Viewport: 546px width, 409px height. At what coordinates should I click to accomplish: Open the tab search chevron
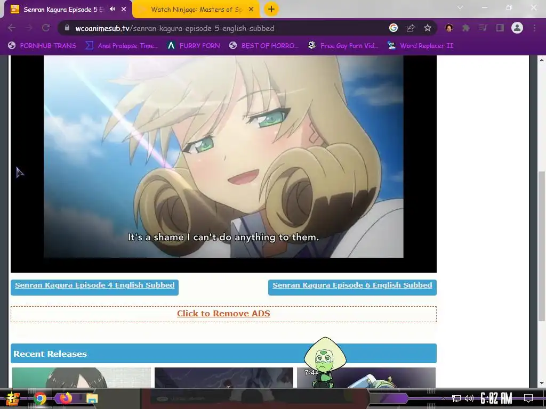pyautogui.click(x=460, y=7)
